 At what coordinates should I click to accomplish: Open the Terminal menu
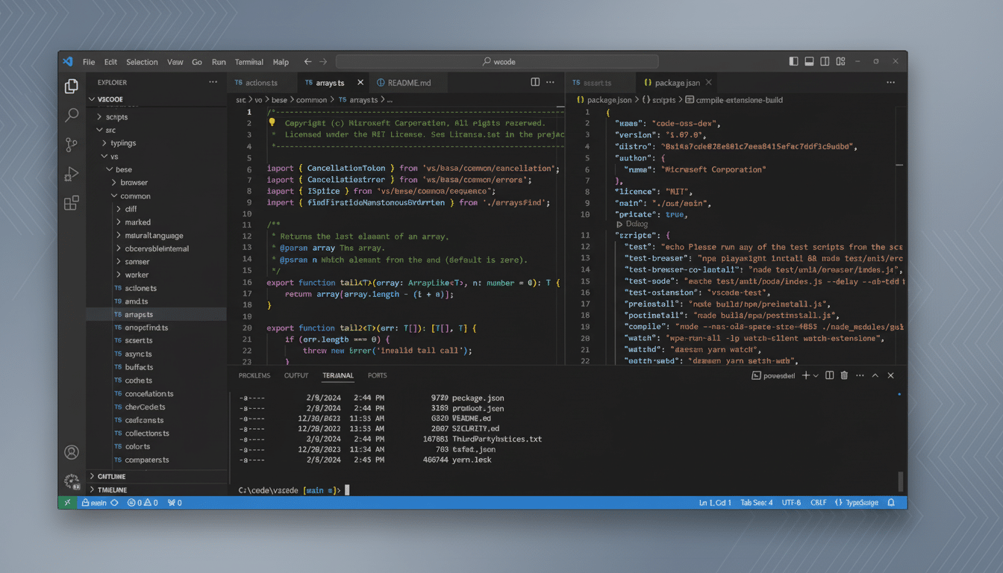[x=249, y=61]
